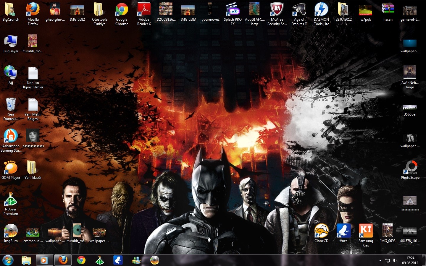Select Yeni Metin Belgesi text file
426x266 pixels.
(33, 104)
